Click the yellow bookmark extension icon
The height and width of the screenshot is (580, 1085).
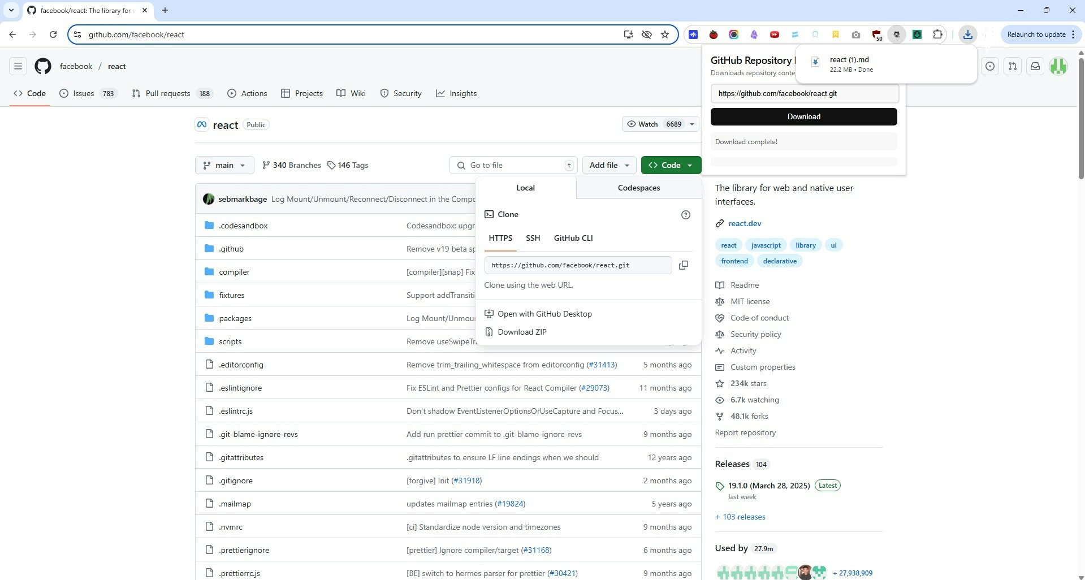[836, 34]
